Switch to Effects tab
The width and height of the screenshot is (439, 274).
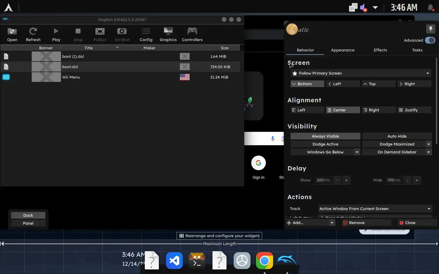pos(380,50)
